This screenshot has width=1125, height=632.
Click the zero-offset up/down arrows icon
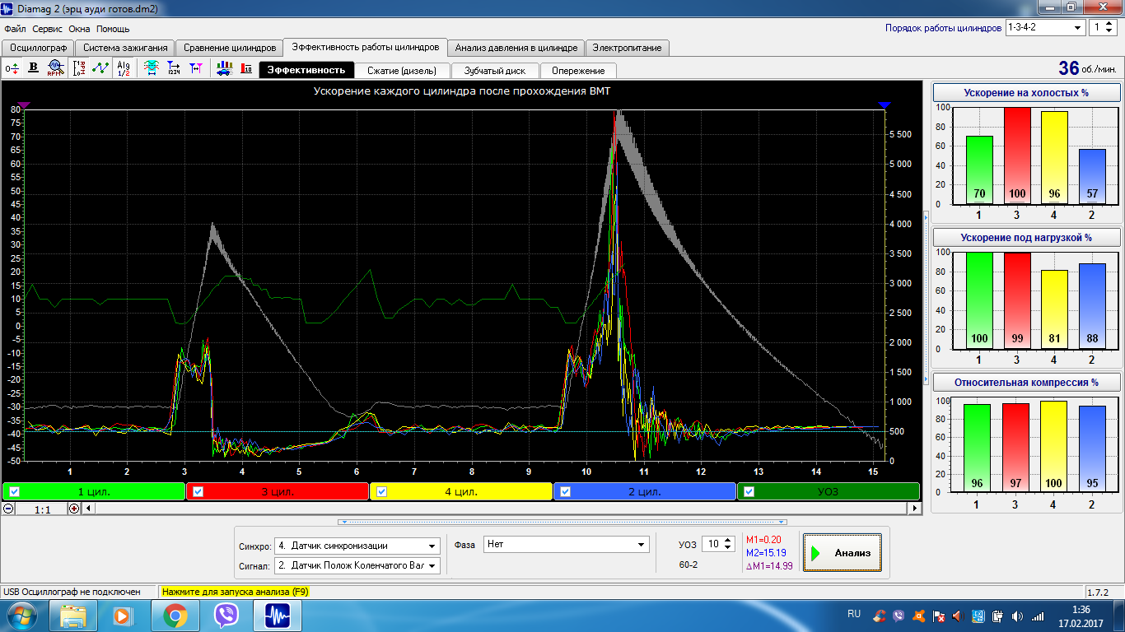[x=12, y=68]
